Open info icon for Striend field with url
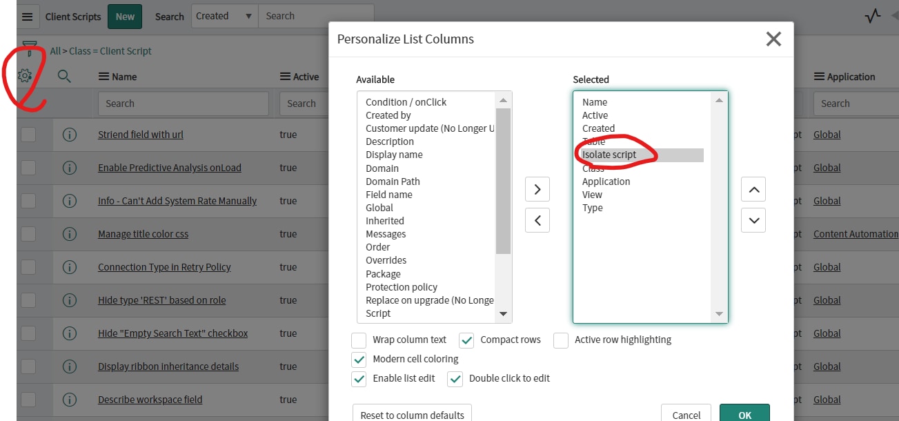The height and width of the screenshot is (421, 899). pyautogui.click(x=70, y=135)
